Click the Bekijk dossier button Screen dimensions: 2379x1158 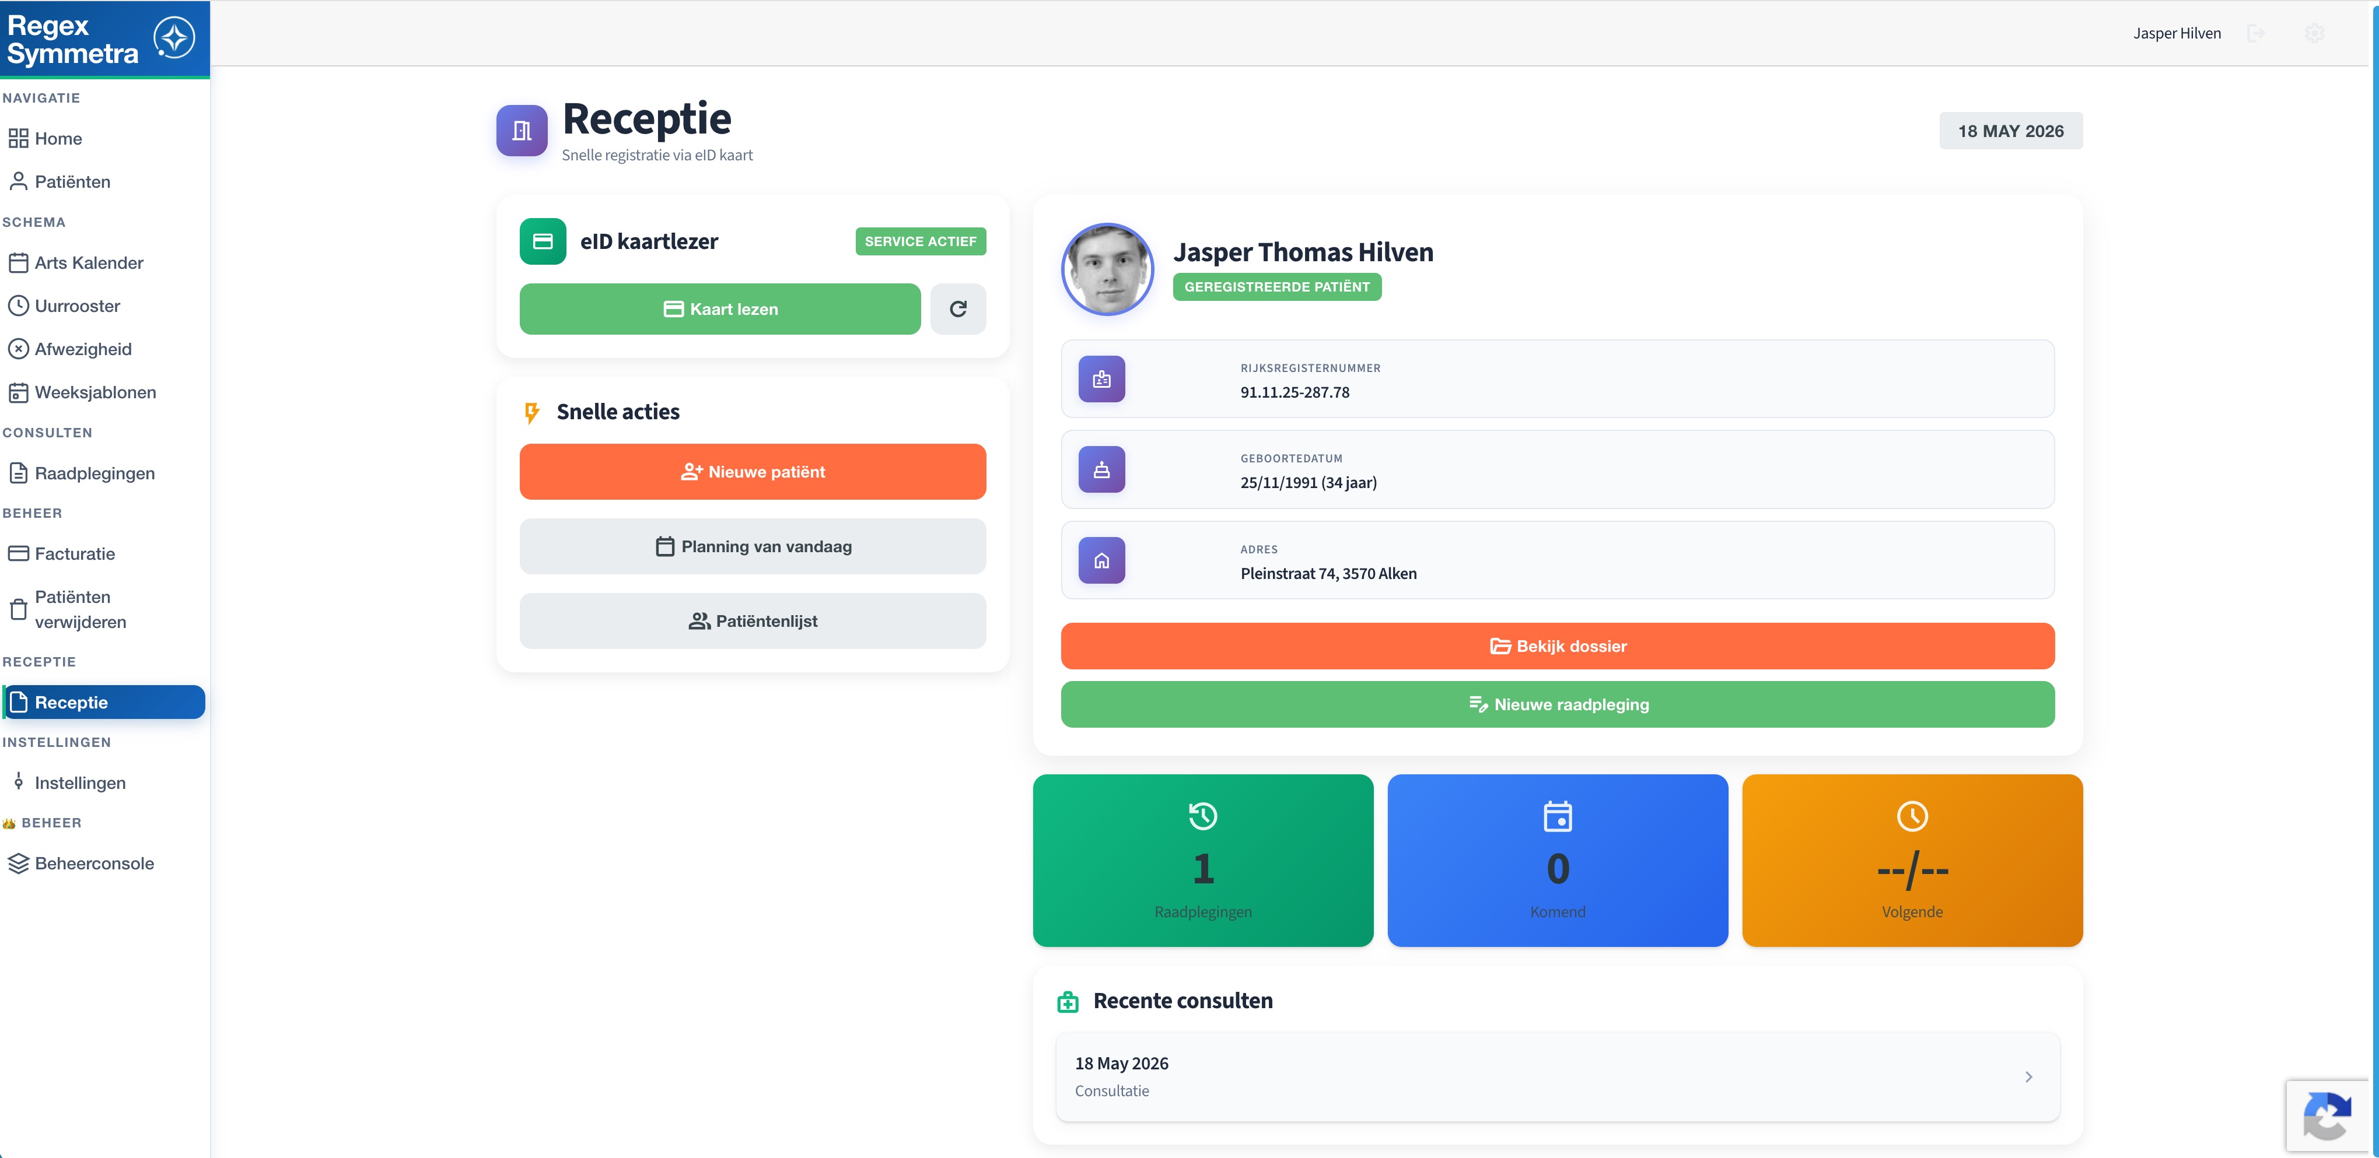1557,646
